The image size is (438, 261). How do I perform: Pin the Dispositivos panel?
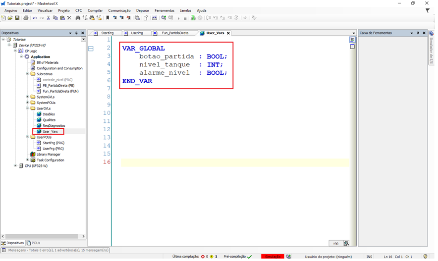point(76,33)
